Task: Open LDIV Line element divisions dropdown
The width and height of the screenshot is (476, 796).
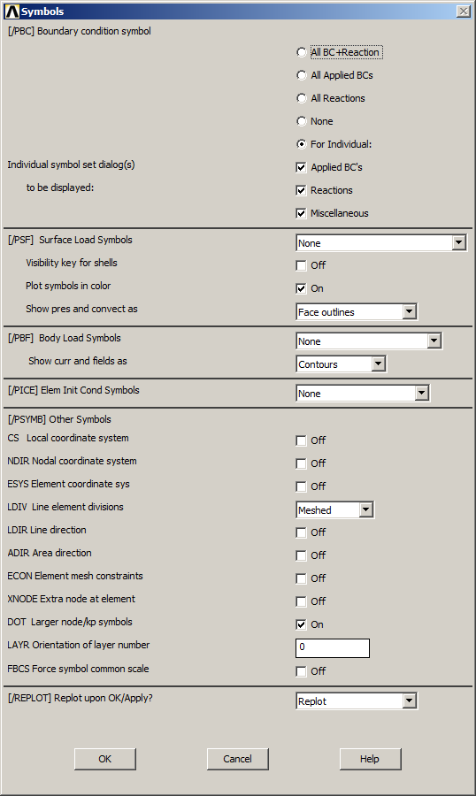Action: tap(334, 509)
